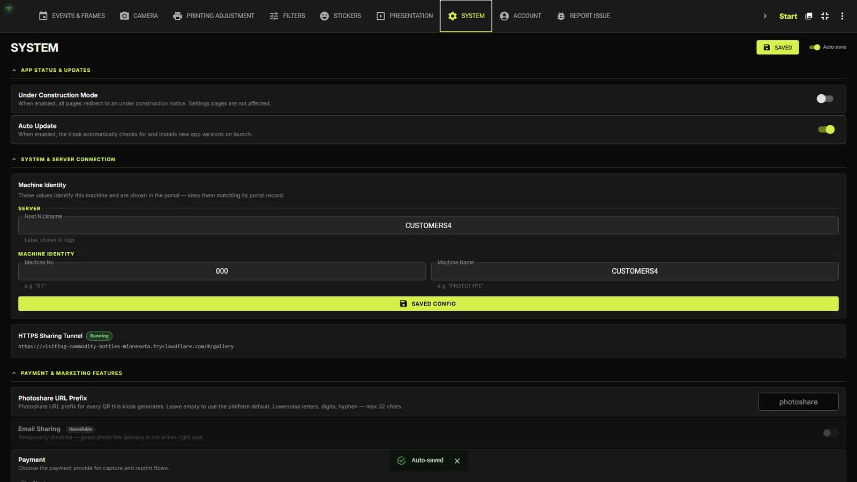
Task: Open the three-dot more options menu
Action: 842,16
